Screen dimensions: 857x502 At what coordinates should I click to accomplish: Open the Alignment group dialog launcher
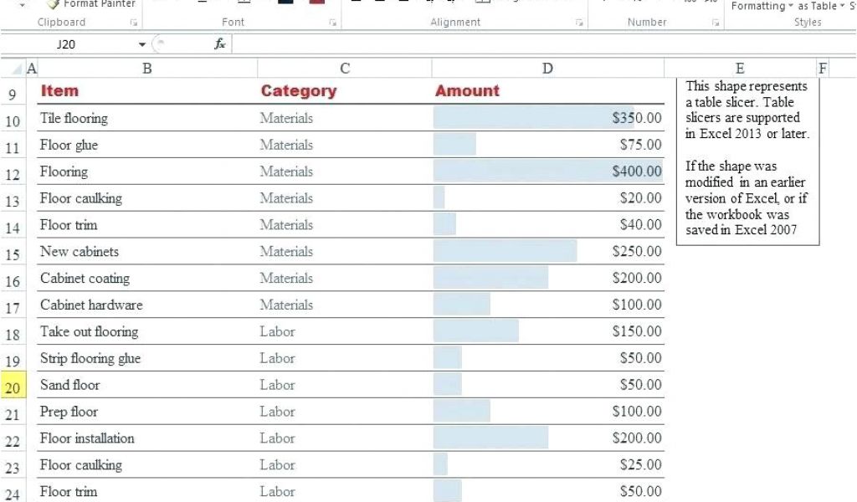tap(579, 23)
